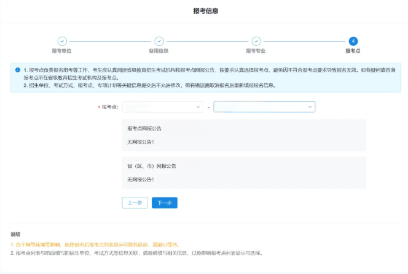The height and width of the screenshot is (274, 408).
Task: Click the 备用信息 step checkmark icon
Action: (x=159, y=41)
